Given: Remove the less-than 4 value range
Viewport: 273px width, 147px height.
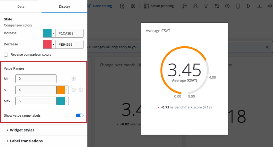Looking at the screenshot, I should [74, 90].
